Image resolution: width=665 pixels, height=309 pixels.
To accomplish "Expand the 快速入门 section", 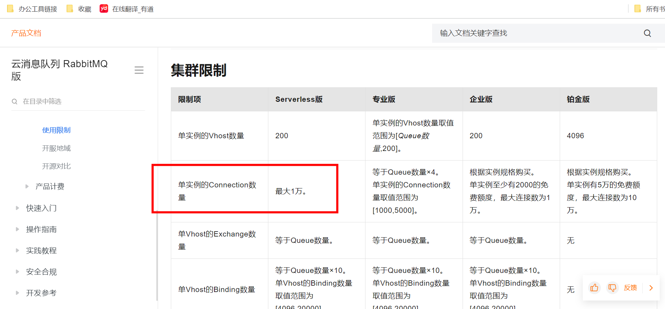I will click(x=17, y=208).
